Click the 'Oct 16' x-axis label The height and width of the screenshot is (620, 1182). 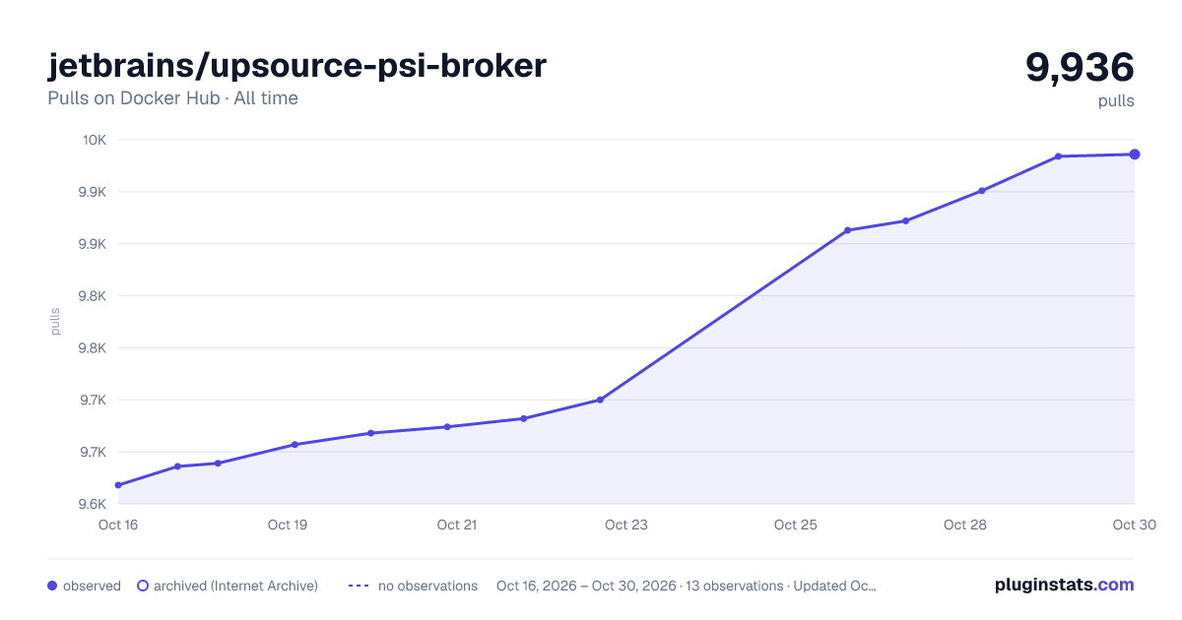click(x=118, y=525)
